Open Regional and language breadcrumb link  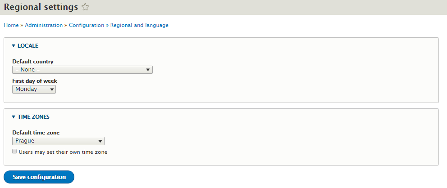(x=139, y=25)
